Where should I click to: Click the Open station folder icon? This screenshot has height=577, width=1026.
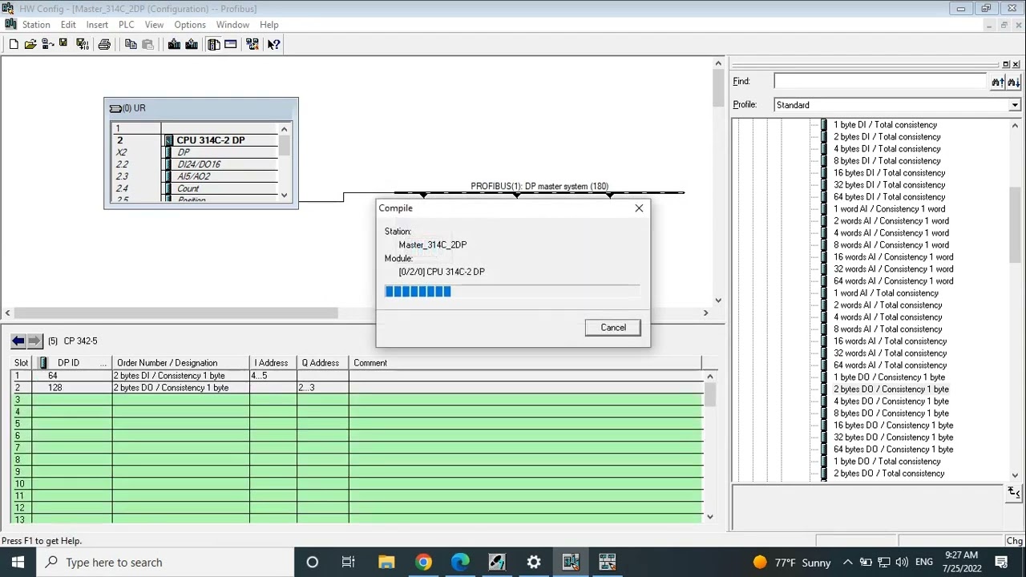pos(30,44)
